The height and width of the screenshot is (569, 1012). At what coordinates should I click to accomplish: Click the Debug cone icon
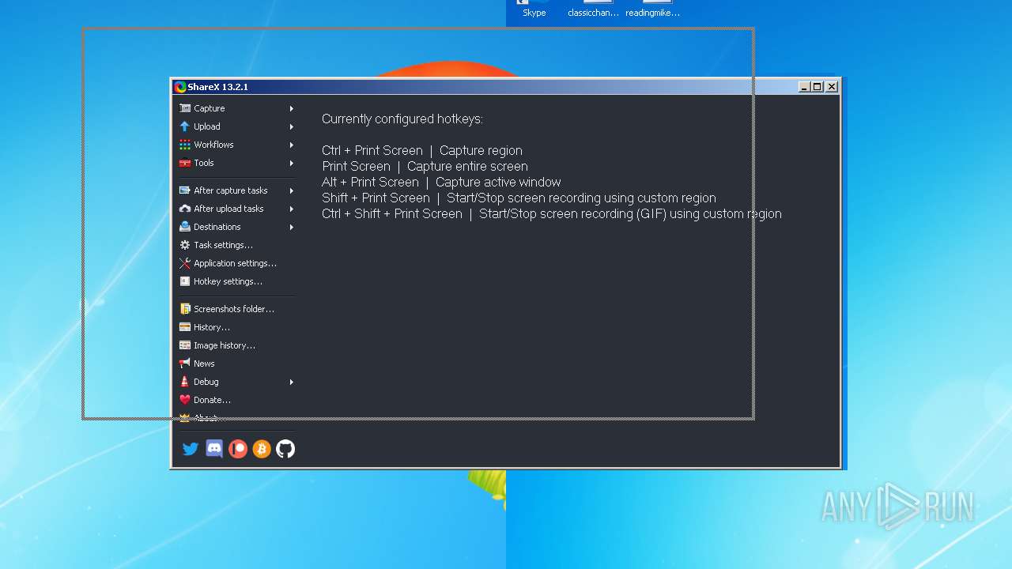coord(185,382)
